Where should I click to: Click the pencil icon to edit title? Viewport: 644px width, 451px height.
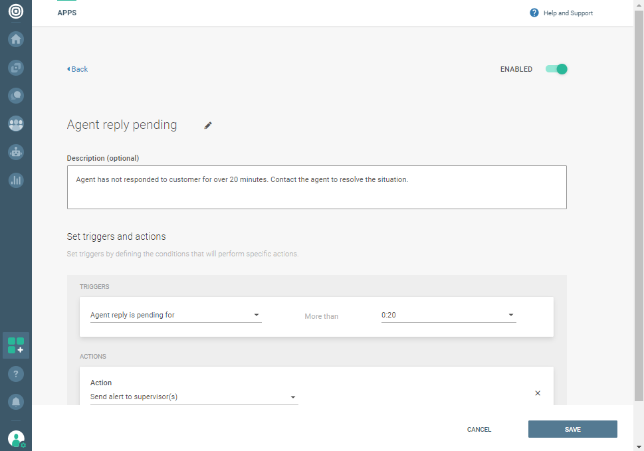click(208, 126)
